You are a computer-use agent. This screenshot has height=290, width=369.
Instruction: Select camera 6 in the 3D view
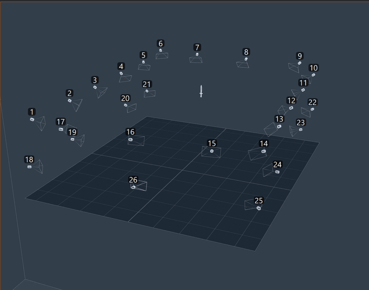coord(161,50)
